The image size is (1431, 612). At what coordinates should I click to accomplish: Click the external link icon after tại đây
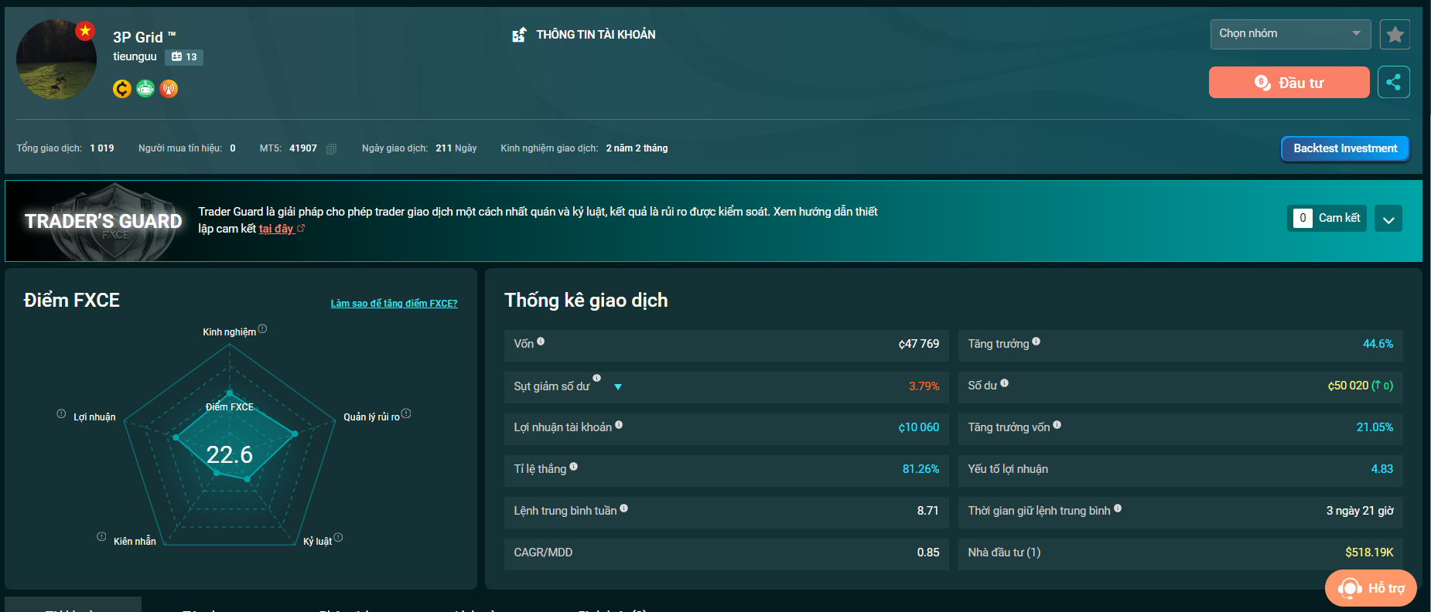click(x=302, y=228)
